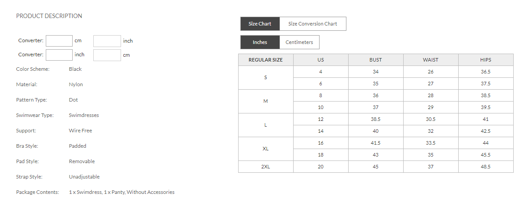Switch to the Size Conversion Chart tab
Image resolution: width=526 pixels, height=204 pixels.
[x=313, y=24]
